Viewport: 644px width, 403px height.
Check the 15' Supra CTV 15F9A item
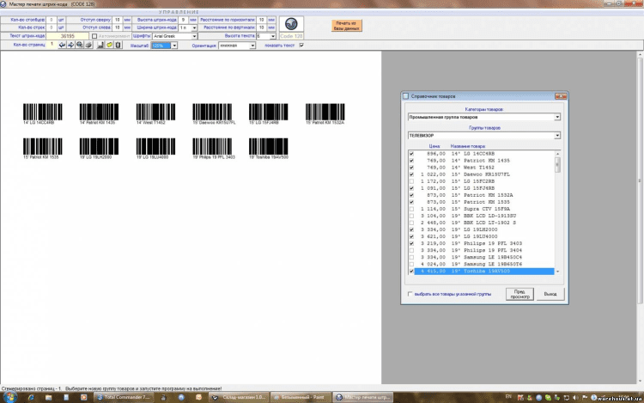click(411, 209)
